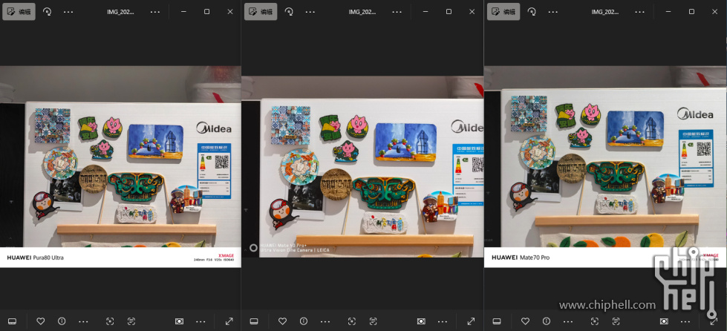Viewport: 727px width, 331px height.
Task: Open zoom ellipsis beside fullscreen arrow, Pura80 Ultra window
Action: click(201, 321)
